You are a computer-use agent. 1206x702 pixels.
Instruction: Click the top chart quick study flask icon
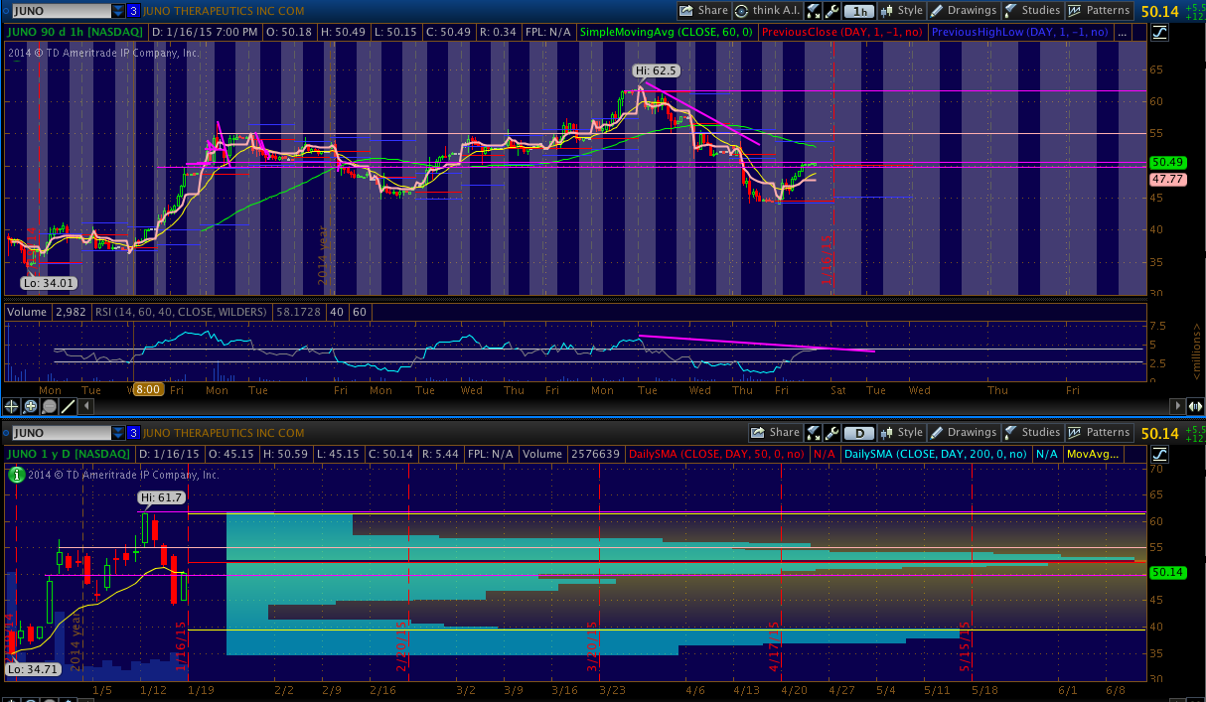tap(814, 11)
